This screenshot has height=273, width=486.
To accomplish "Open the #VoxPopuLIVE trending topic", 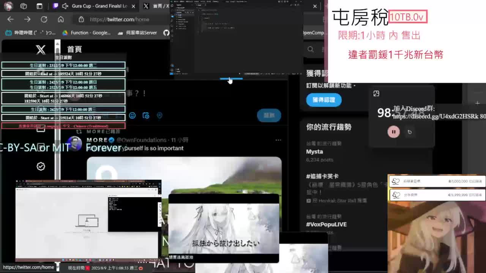I will point(326,224).
